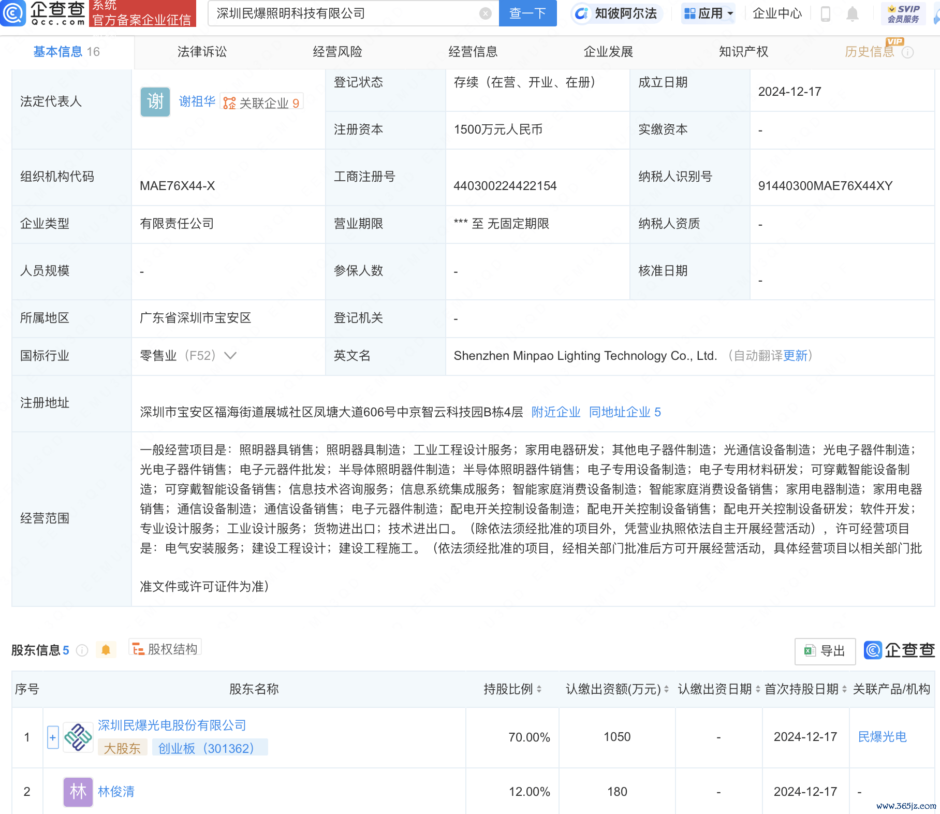This screenshot has width=940, height=814.
Task: Click info icon next to 股东信息
Action: pos(82,650)
